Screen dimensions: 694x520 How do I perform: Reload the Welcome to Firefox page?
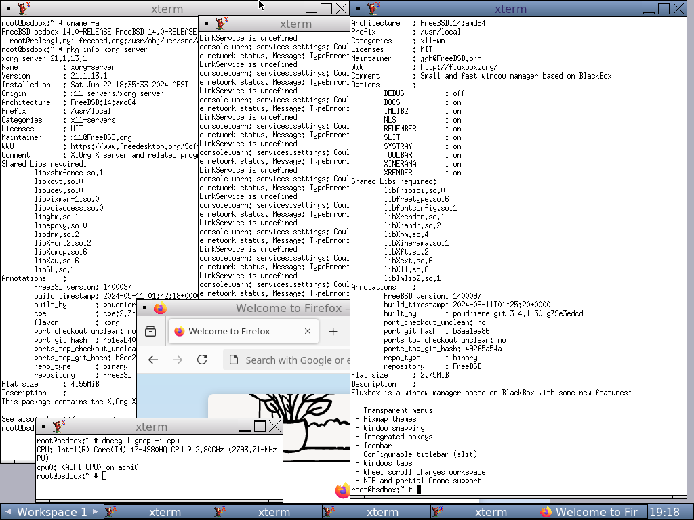[x=202, y=360]
